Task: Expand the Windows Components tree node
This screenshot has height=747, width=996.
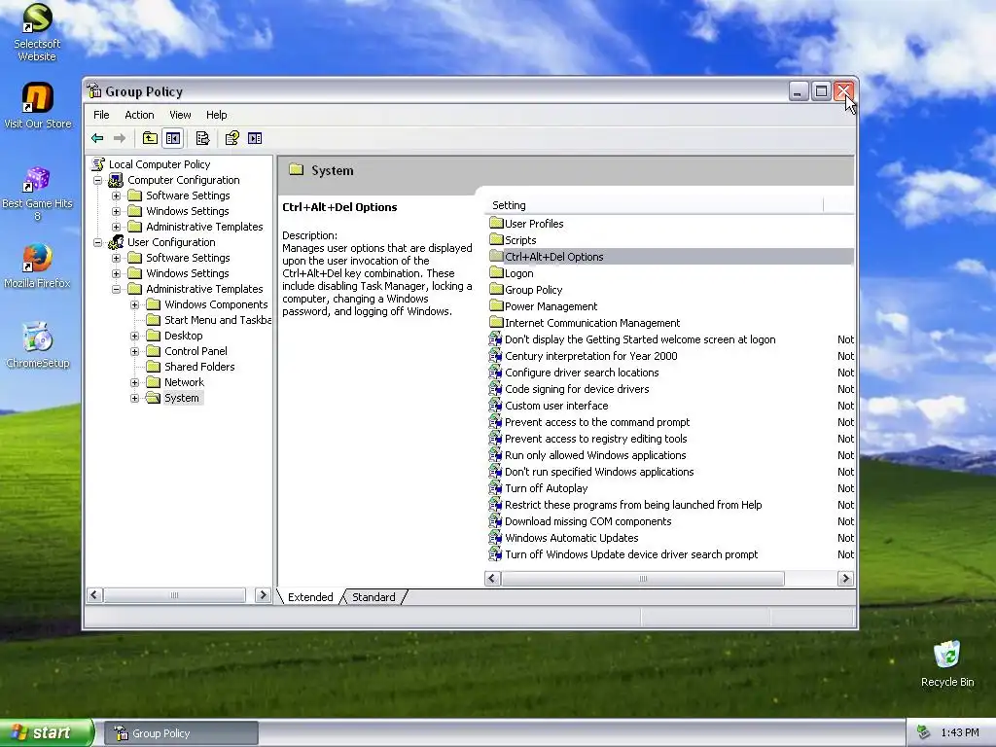Action: [x=134, y=304]
